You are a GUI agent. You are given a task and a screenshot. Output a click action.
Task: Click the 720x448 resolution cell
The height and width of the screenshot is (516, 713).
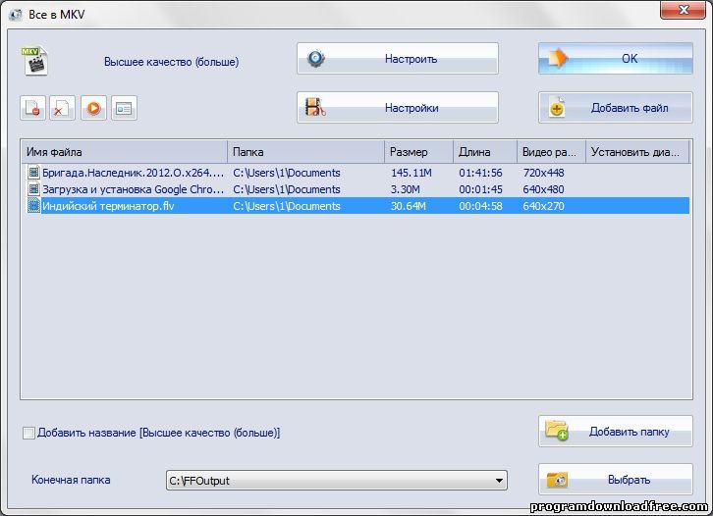[543, 173]
